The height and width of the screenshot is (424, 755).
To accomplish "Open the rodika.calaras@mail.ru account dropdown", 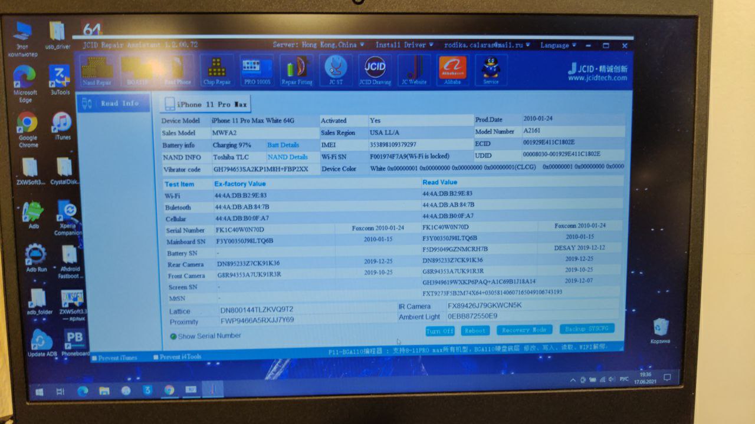I will [487, 45].
